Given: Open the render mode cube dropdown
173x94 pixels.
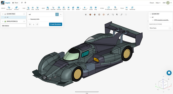Looking at the screenshot, I should click(86, 14).
